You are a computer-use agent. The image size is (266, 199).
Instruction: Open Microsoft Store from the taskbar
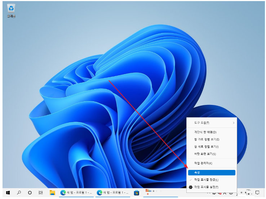[x=137, y=193]
